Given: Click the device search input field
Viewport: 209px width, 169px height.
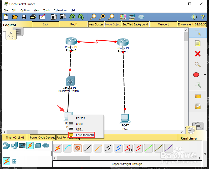Looking at the screenshot, I should [27, 153].
